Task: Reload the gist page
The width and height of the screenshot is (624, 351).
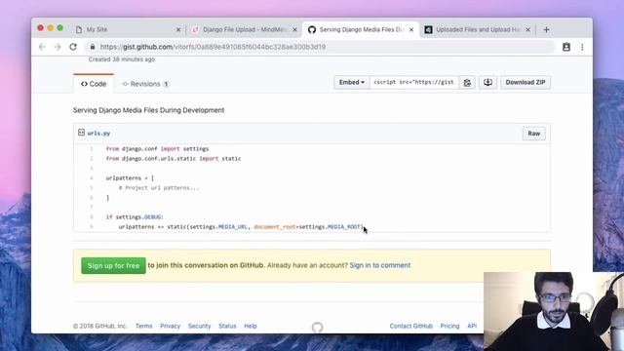Action: click(x=73, y=47)
